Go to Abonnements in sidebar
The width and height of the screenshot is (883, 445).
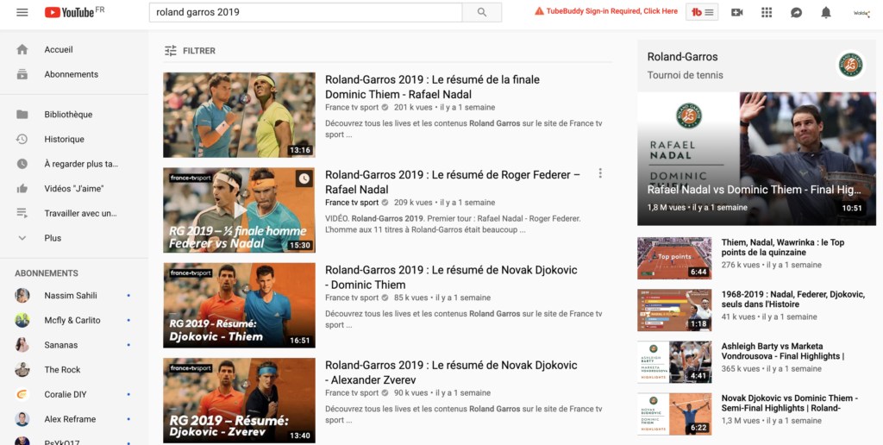click(71, 74)
